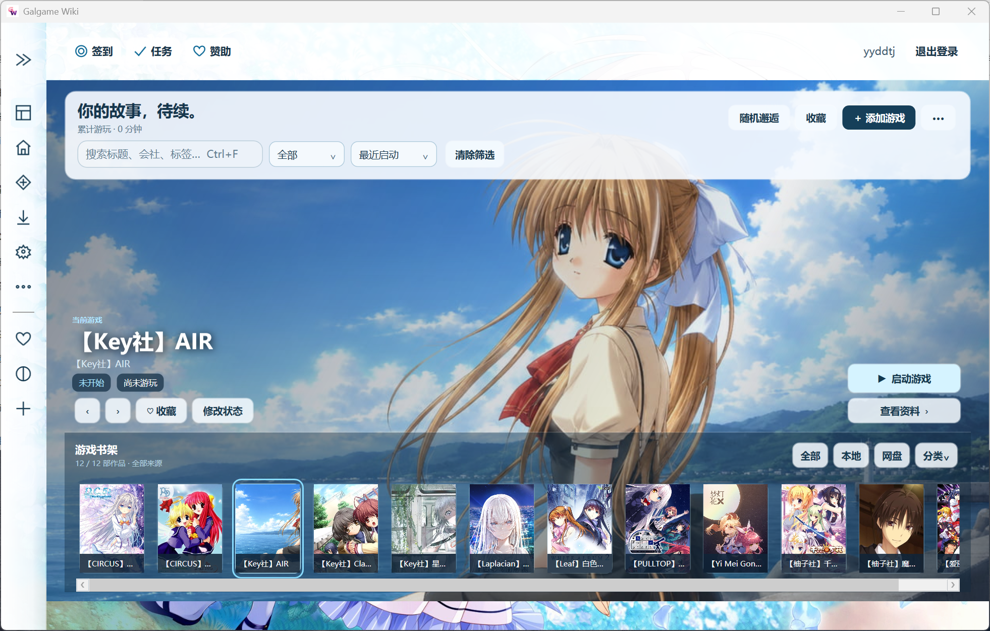Select the 【Laplacian】 game cover

click(502, 528)
